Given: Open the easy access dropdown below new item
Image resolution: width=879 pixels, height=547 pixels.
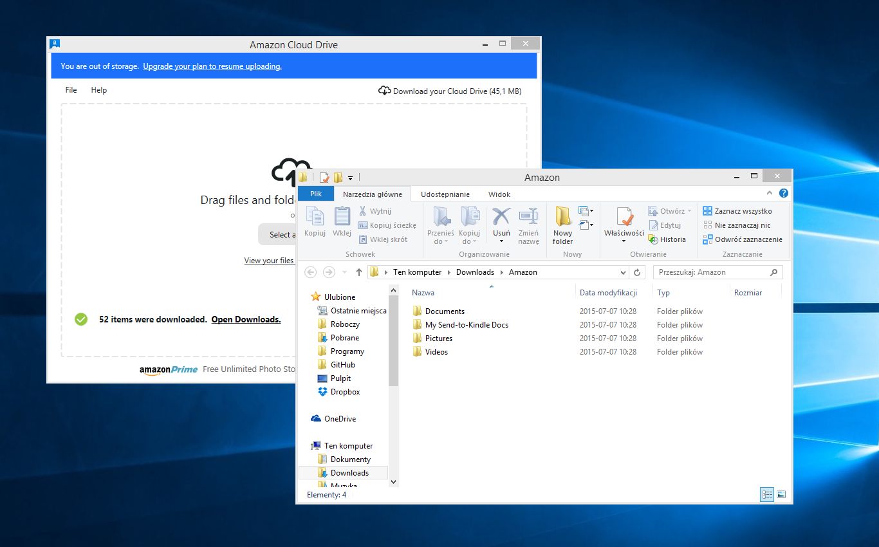Looking at the screenshot, I should click(x=586, y=225).
